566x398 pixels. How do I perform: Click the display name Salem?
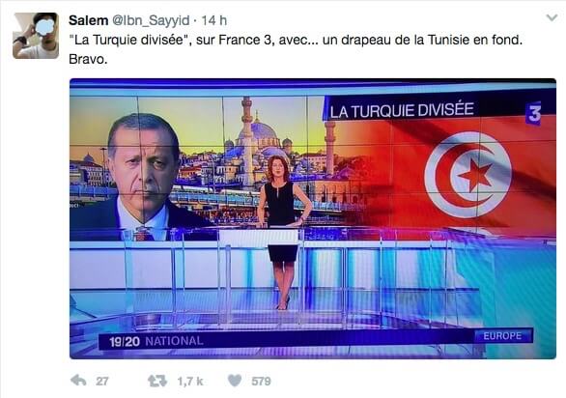(89, 20)
